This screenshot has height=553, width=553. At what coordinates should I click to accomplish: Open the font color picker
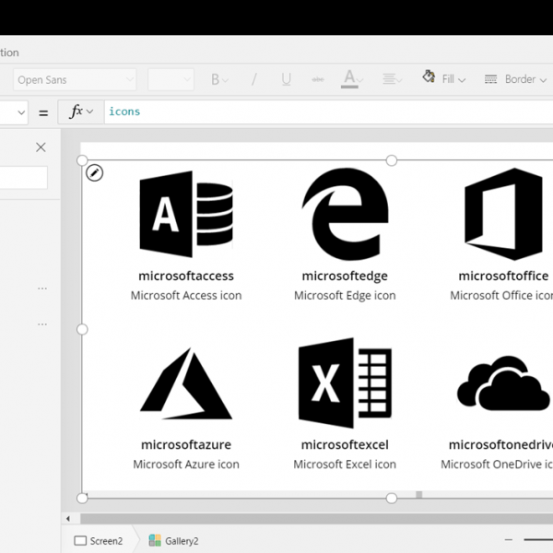[x=352, y=79]
